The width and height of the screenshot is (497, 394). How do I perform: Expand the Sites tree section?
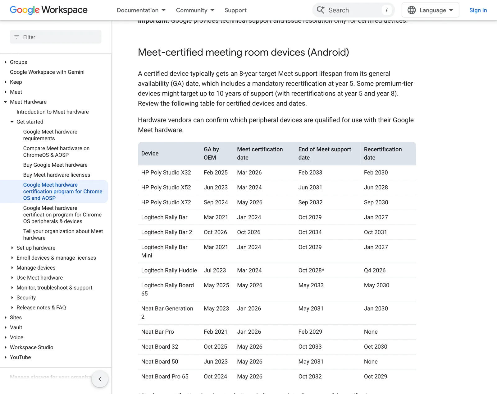tap(6, 318)
